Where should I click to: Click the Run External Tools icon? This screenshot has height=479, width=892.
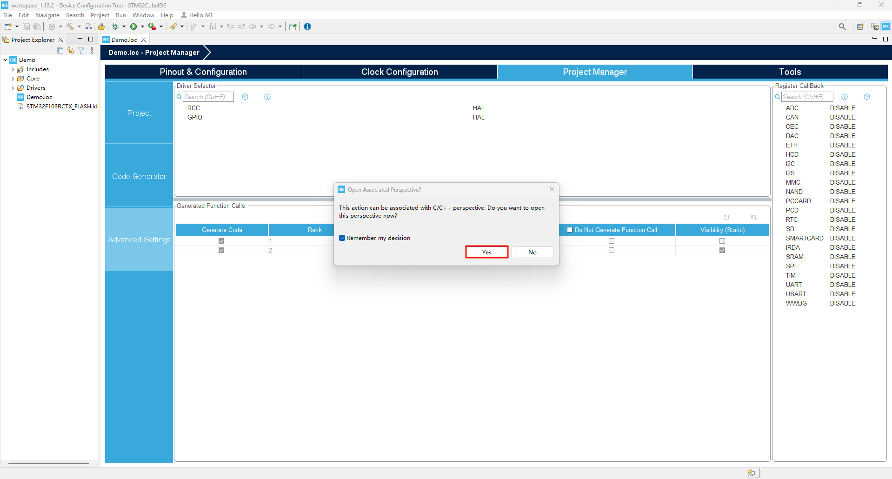[152, 27]
